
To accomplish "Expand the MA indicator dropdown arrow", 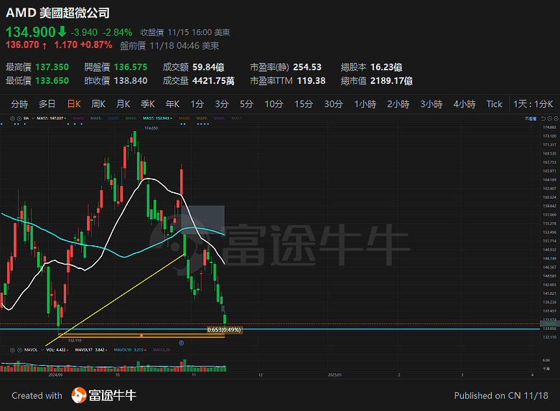I will coord(33,118).
